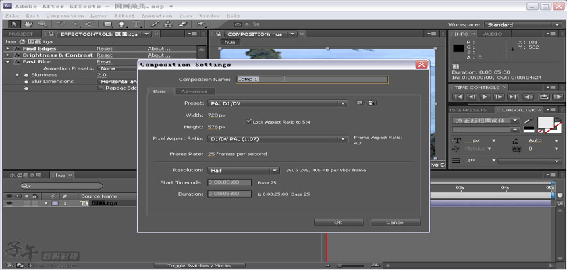567x270 pixels.
Task: Select the Hand tool
Action: click(x=28, y=24)
